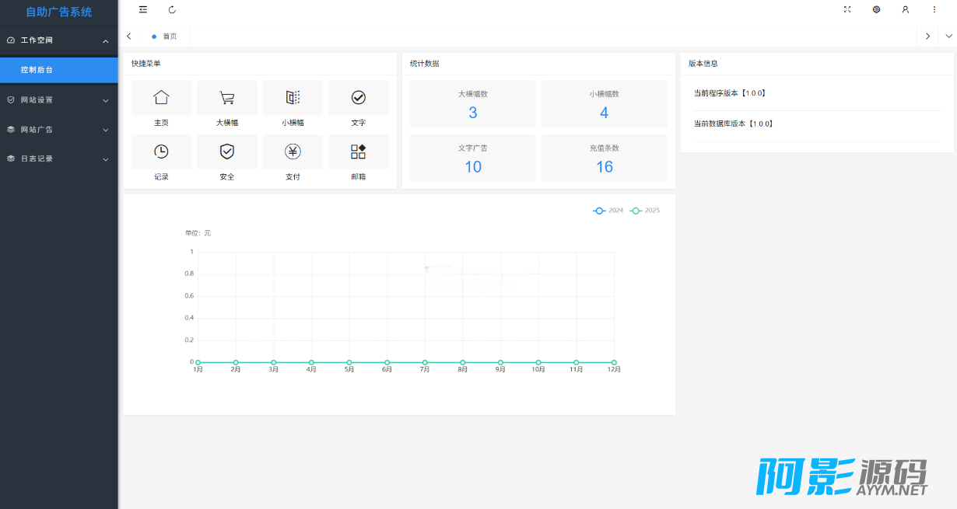Toggle the 2024 series in chart legend
957x509 pixels.
point(608,211)
